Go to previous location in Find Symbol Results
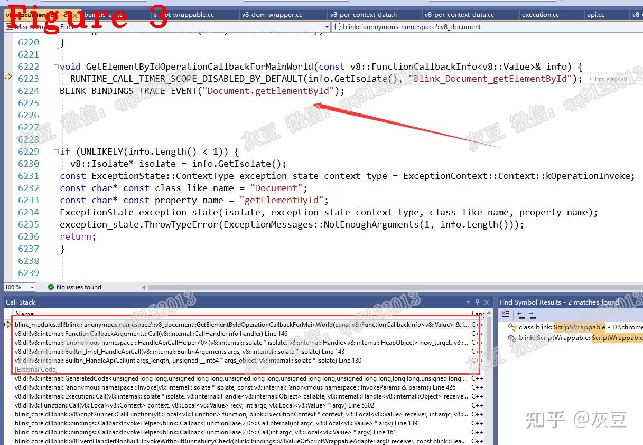 point(521,315)
